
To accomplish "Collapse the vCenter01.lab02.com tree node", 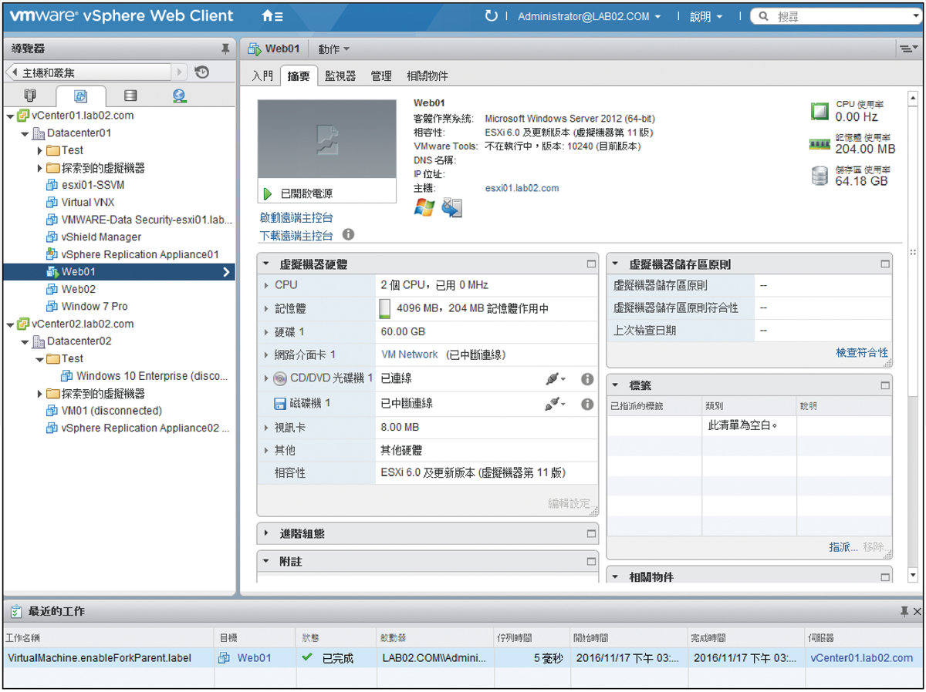I will tap(9, 116).
